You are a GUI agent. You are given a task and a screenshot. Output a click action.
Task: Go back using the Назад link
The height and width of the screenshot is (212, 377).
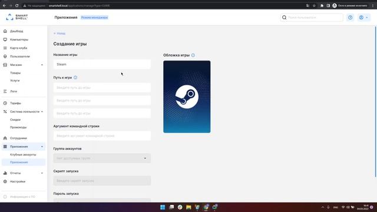click(x=59, y=34)
